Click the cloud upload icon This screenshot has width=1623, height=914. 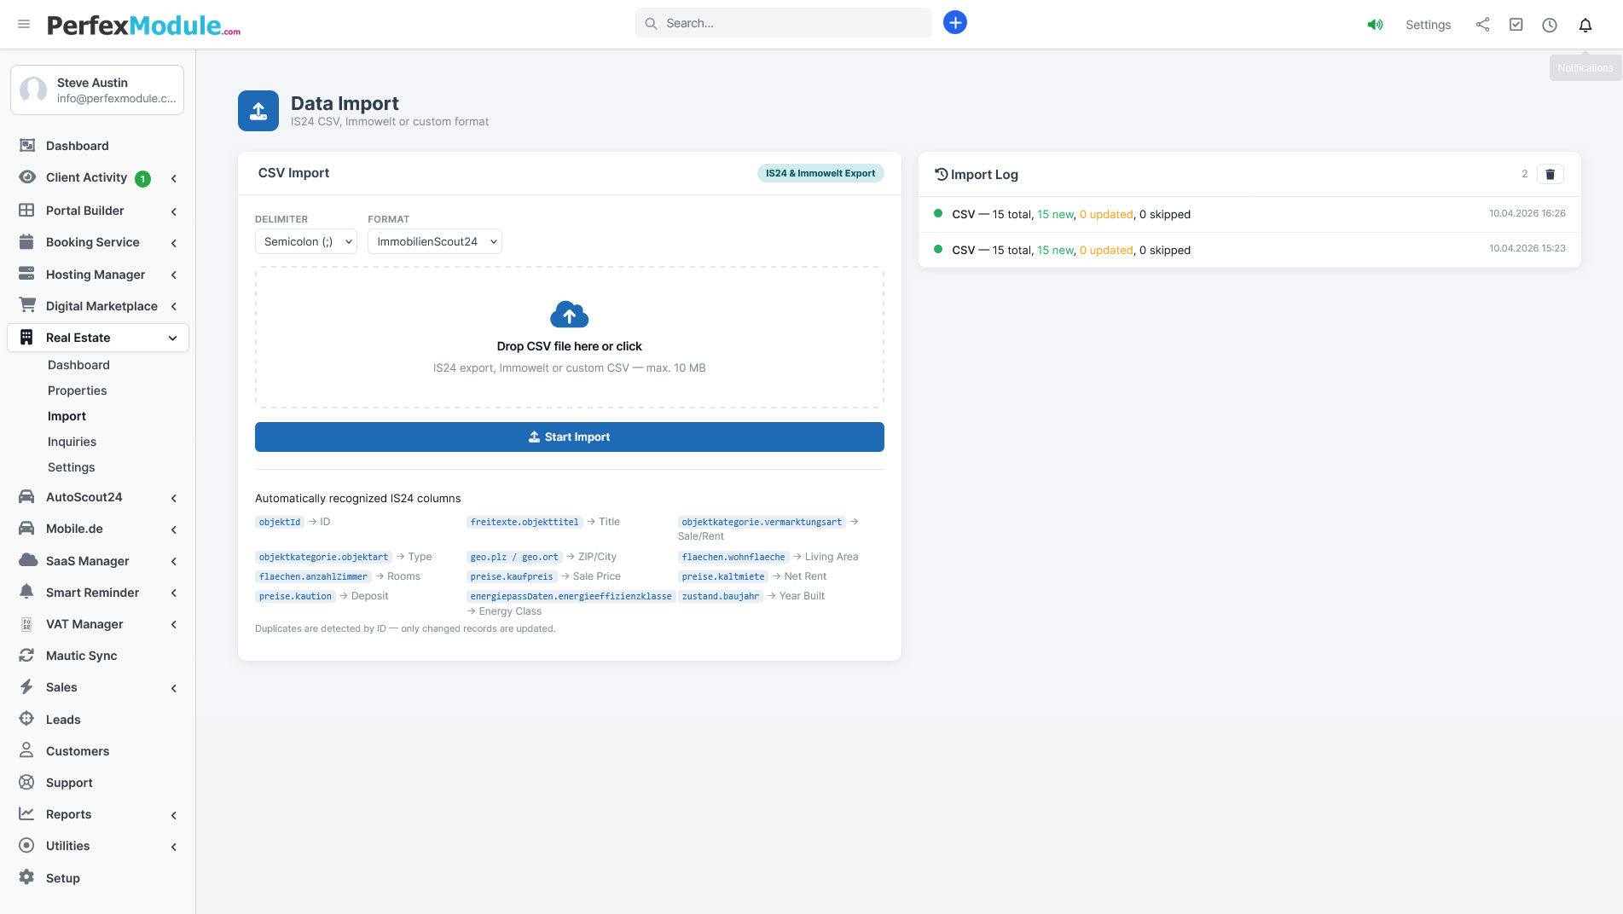(x=569, y=315)
